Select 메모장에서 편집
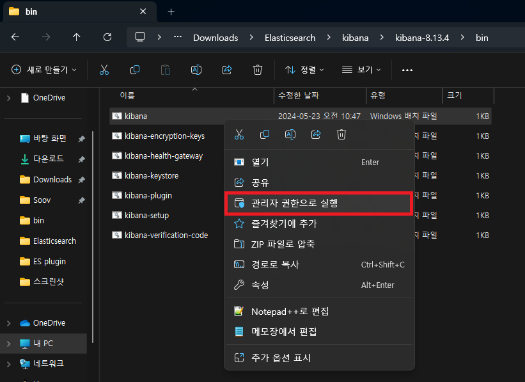Image resolution: width=525 pixels, height=382 pixels. pos(319,331)
